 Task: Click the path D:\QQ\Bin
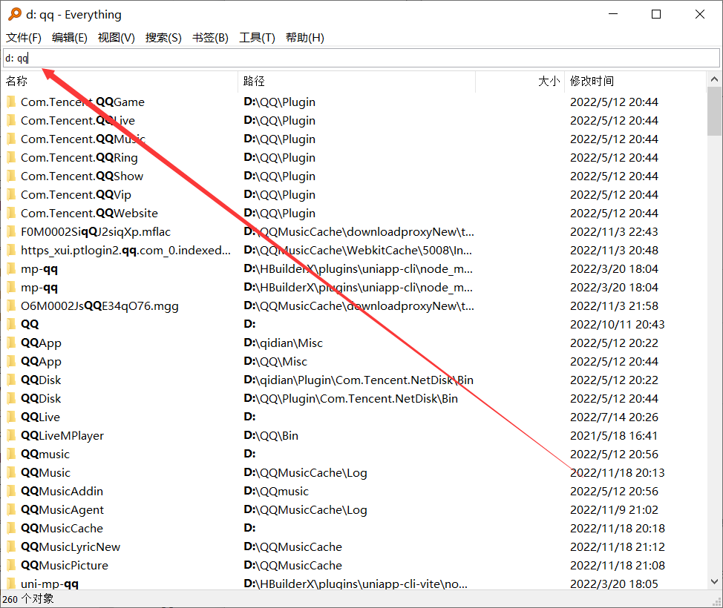tap(271, 435)
